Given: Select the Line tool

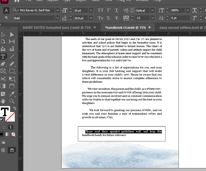Looking at the screenshot, I should [12, 57].
